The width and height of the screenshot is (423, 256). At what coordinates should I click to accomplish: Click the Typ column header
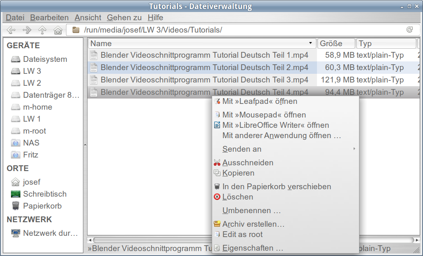386,43
